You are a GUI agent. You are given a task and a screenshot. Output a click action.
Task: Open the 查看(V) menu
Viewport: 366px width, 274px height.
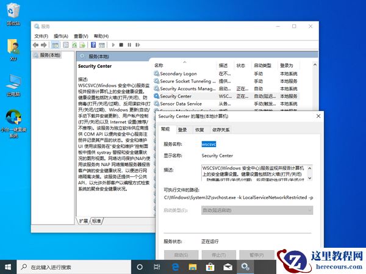[81, 36]
